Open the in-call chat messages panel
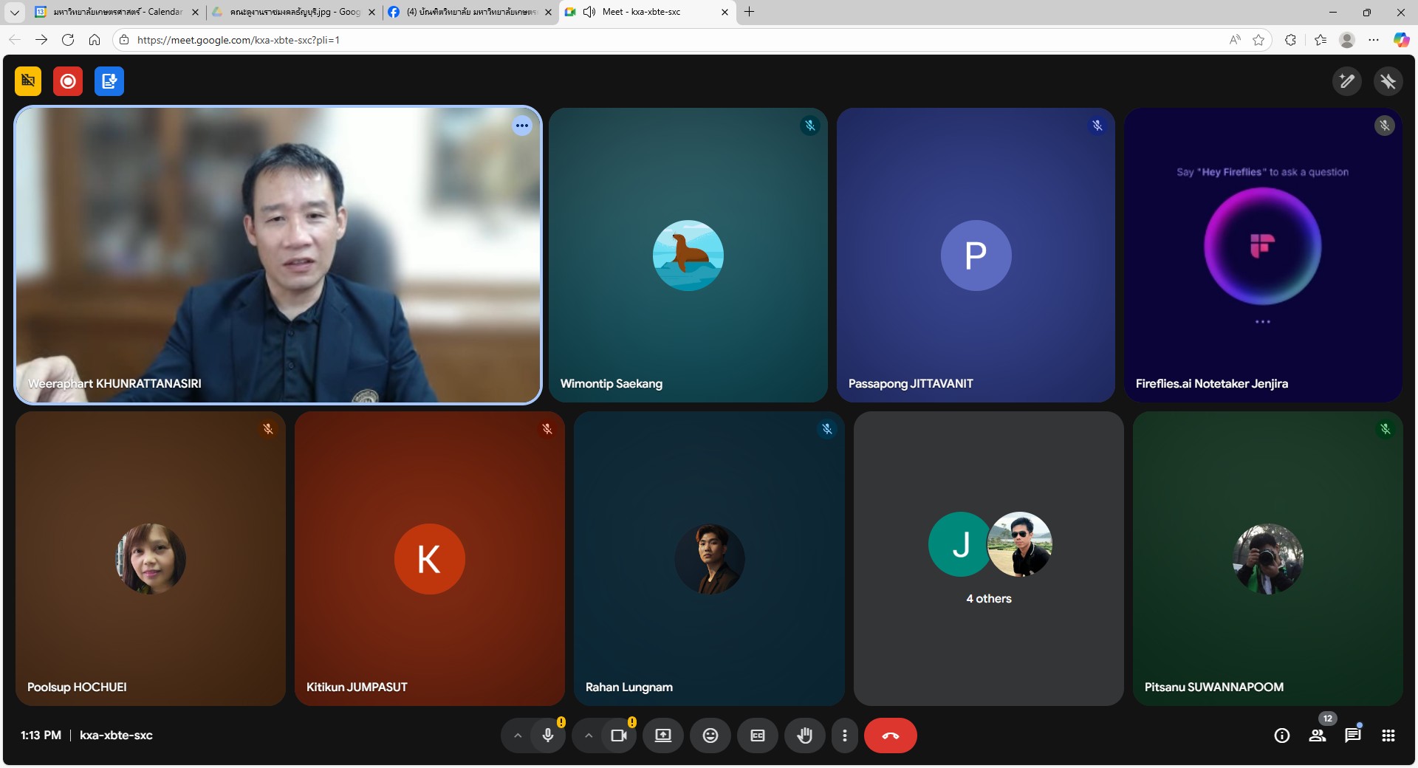The image size is (1418, 768). point(1353,736)
